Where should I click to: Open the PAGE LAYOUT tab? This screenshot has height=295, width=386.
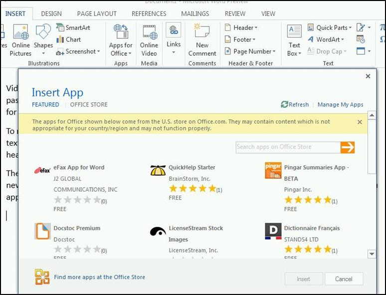tap(97, 13)
